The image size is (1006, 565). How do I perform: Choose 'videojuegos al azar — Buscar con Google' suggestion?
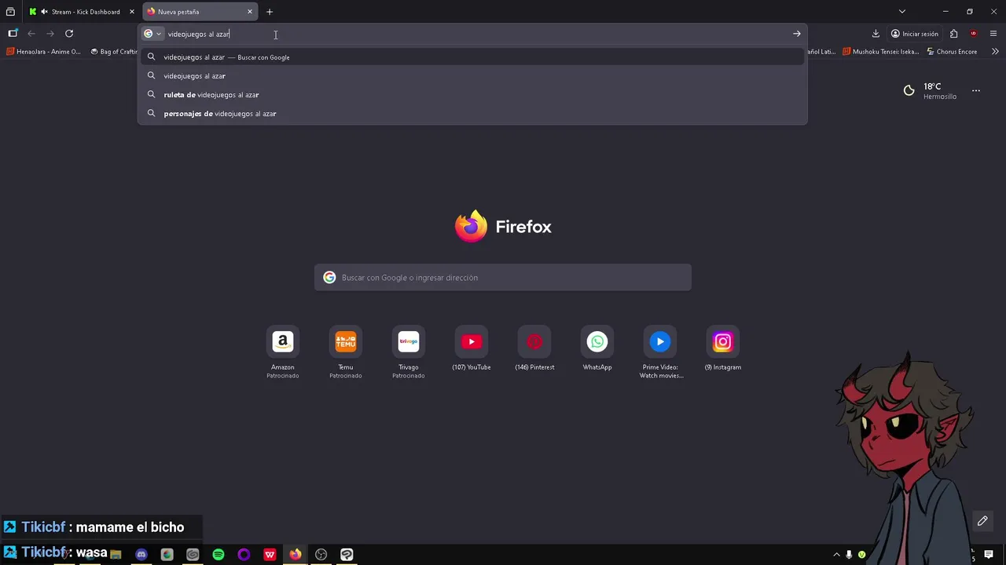click(472, 57)
